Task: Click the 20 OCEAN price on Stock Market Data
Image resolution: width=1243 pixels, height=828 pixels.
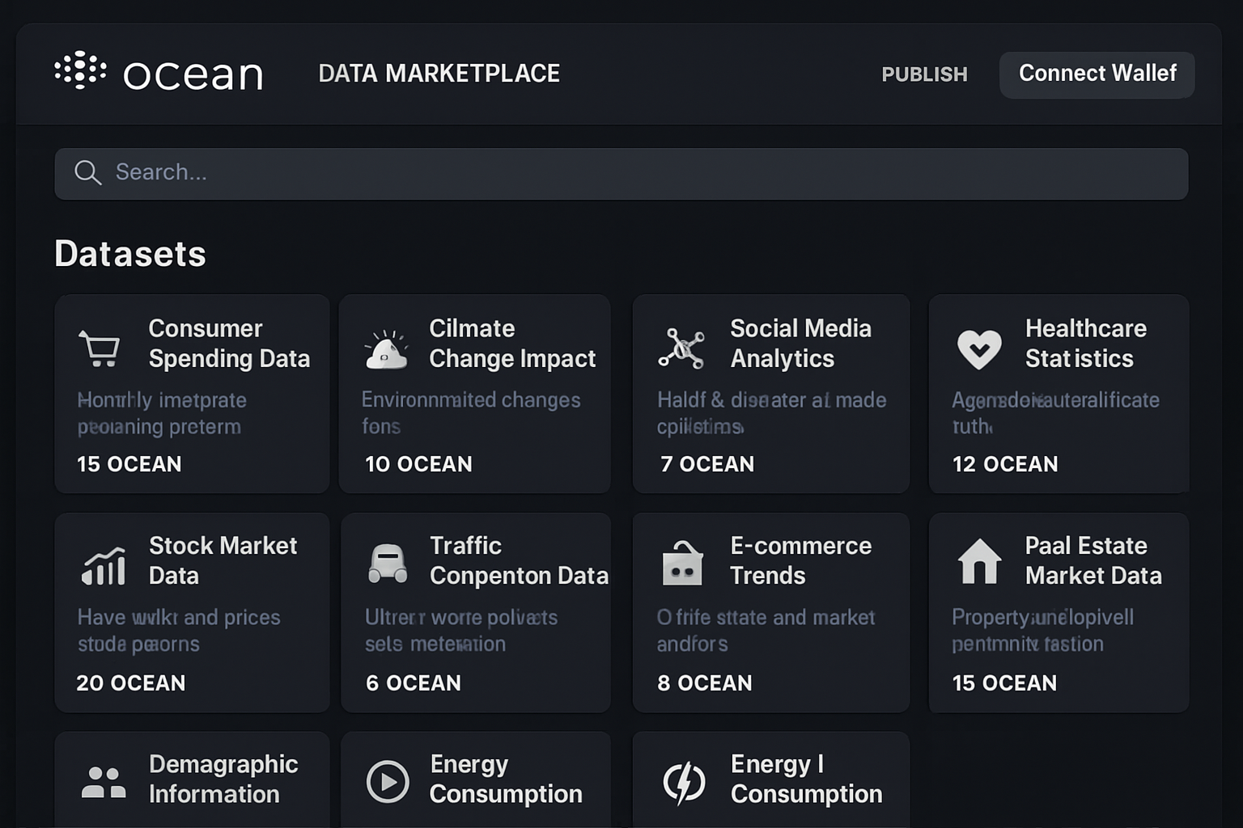Action: [130, 683]
